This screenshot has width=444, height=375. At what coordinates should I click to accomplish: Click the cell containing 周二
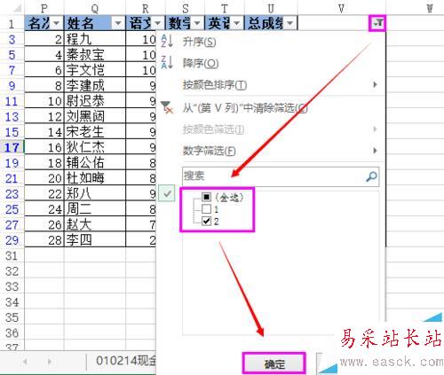pos(95,209)
